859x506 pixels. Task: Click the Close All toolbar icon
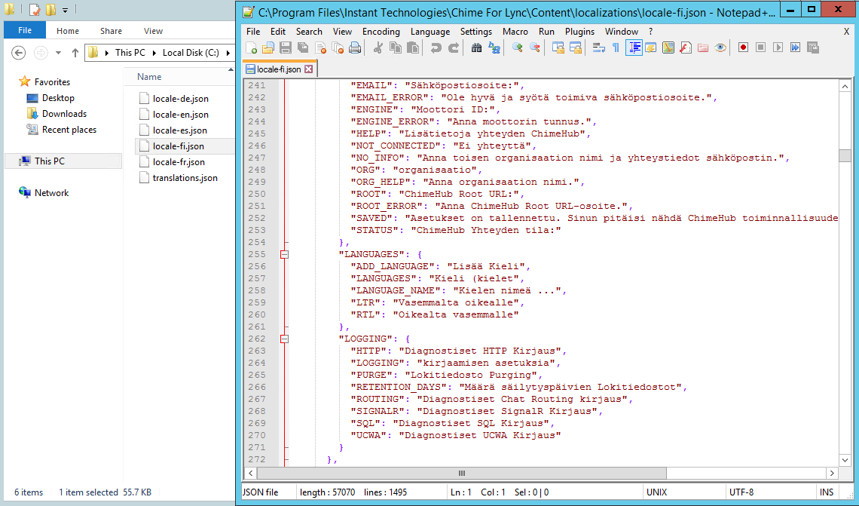(338, 48)
